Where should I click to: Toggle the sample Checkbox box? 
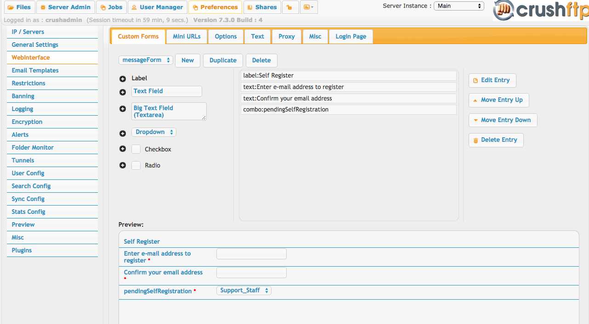click(136, 149)
